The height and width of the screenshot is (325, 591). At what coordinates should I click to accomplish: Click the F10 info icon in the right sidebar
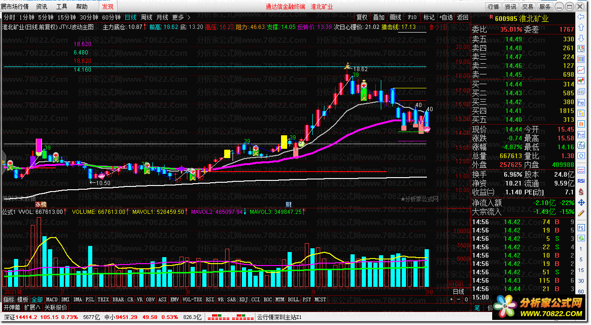(x=581, y=102)
